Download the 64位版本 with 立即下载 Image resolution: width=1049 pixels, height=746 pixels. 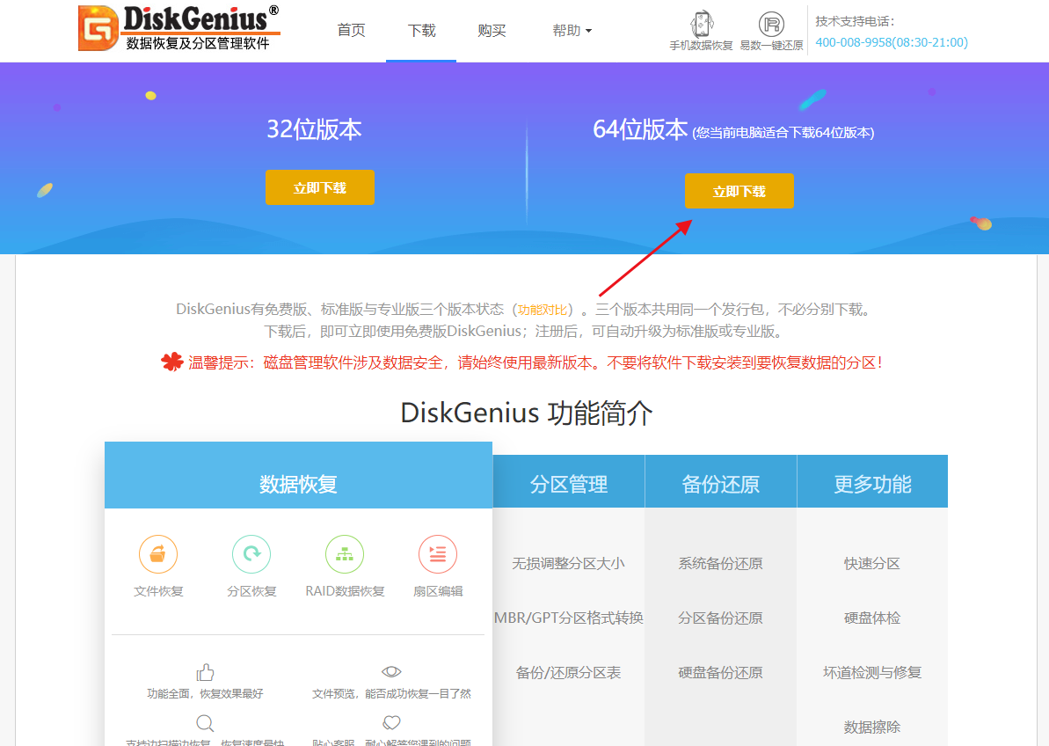(x=739, y=192)
